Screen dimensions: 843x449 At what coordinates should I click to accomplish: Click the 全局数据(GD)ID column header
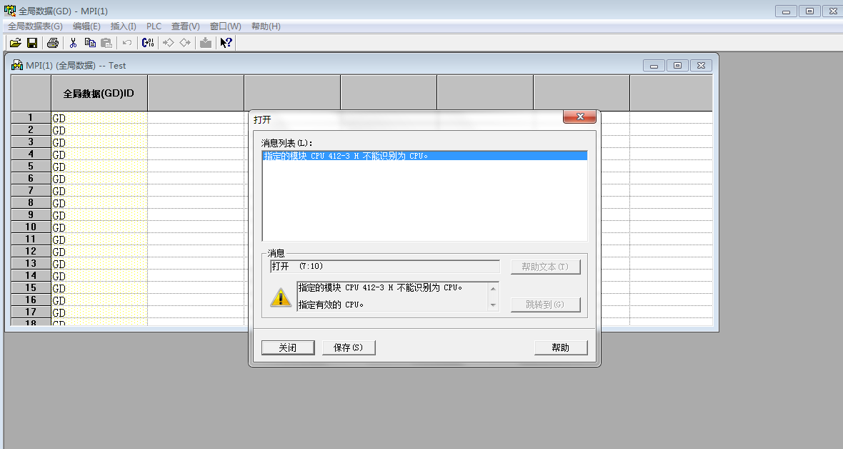pos(99,93)
